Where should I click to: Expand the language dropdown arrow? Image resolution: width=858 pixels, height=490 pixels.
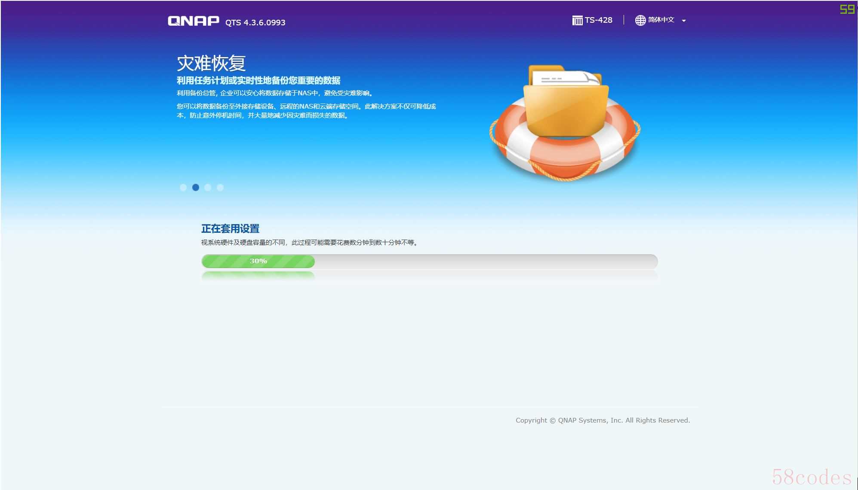coord(684,21)
